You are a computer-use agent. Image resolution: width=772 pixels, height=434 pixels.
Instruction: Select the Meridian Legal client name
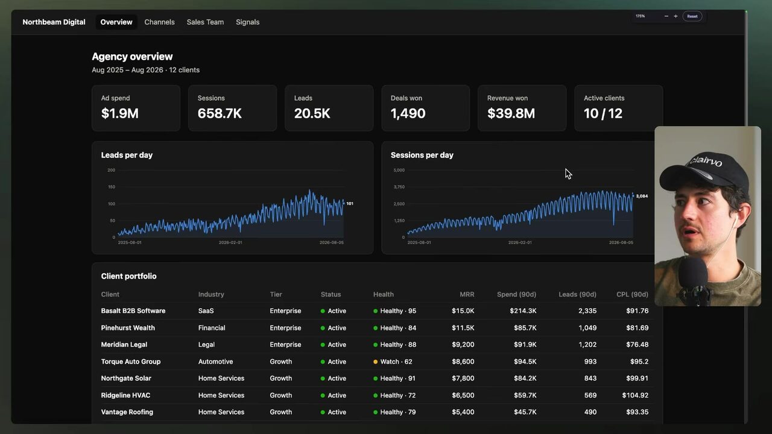pos(124,345)
